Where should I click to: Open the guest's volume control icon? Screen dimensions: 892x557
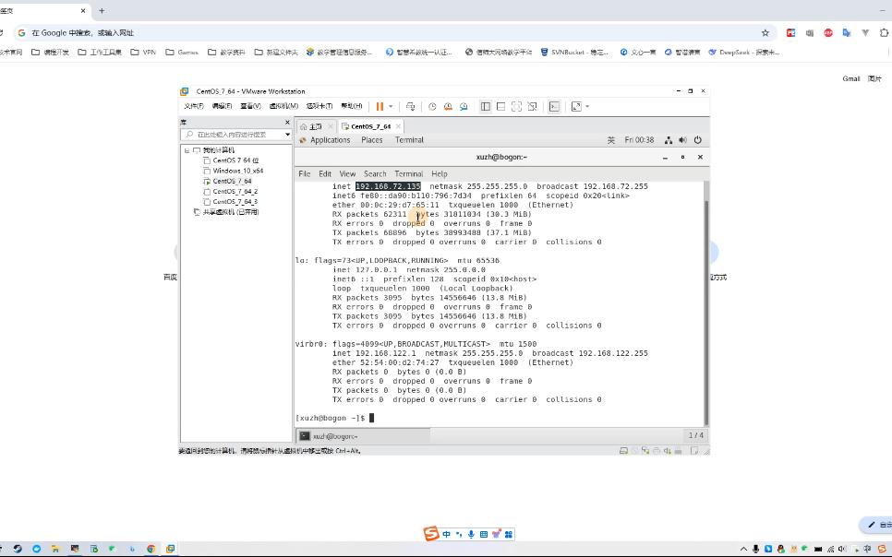click(681, 140)
